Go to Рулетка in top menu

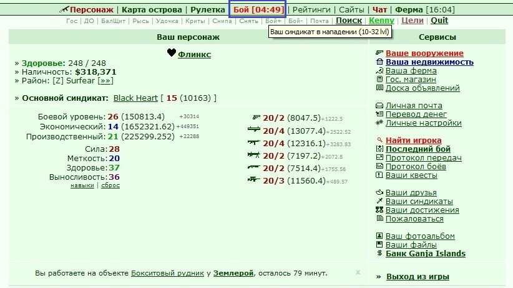[x=208, y=10]
